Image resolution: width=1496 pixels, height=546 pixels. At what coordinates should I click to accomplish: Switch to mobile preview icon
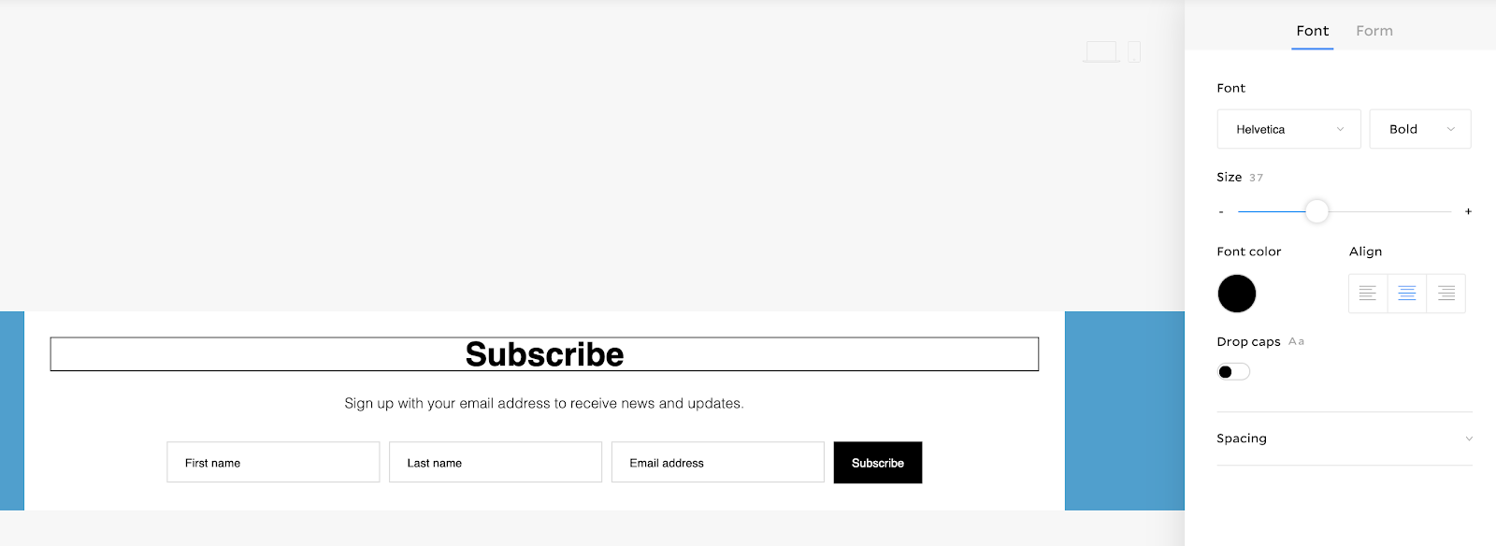point(1134,52)
